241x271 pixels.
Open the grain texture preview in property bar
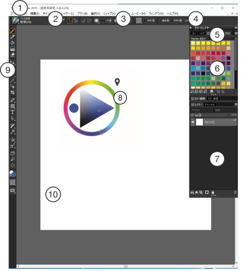click(x=139, y=21)
